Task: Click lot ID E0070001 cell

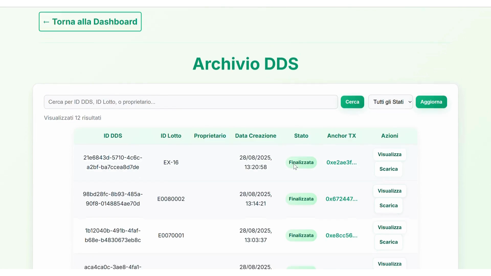Action: coord(171,236)
